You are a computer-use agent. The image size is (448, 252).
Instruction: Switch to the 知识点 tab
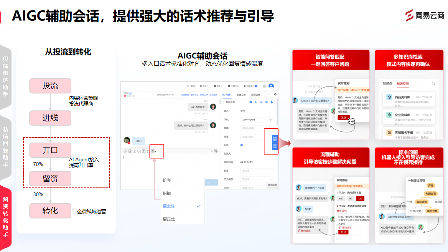387,83
